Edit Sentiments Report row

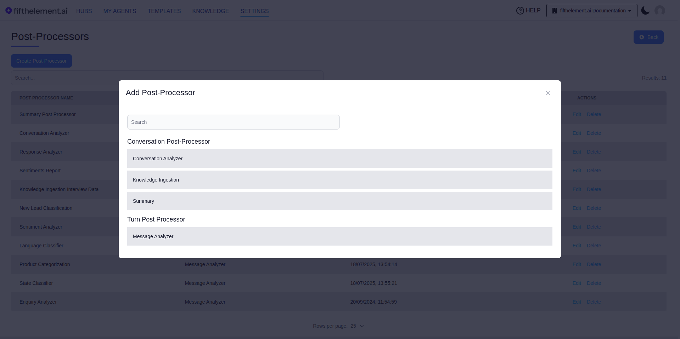pos(577,171)
